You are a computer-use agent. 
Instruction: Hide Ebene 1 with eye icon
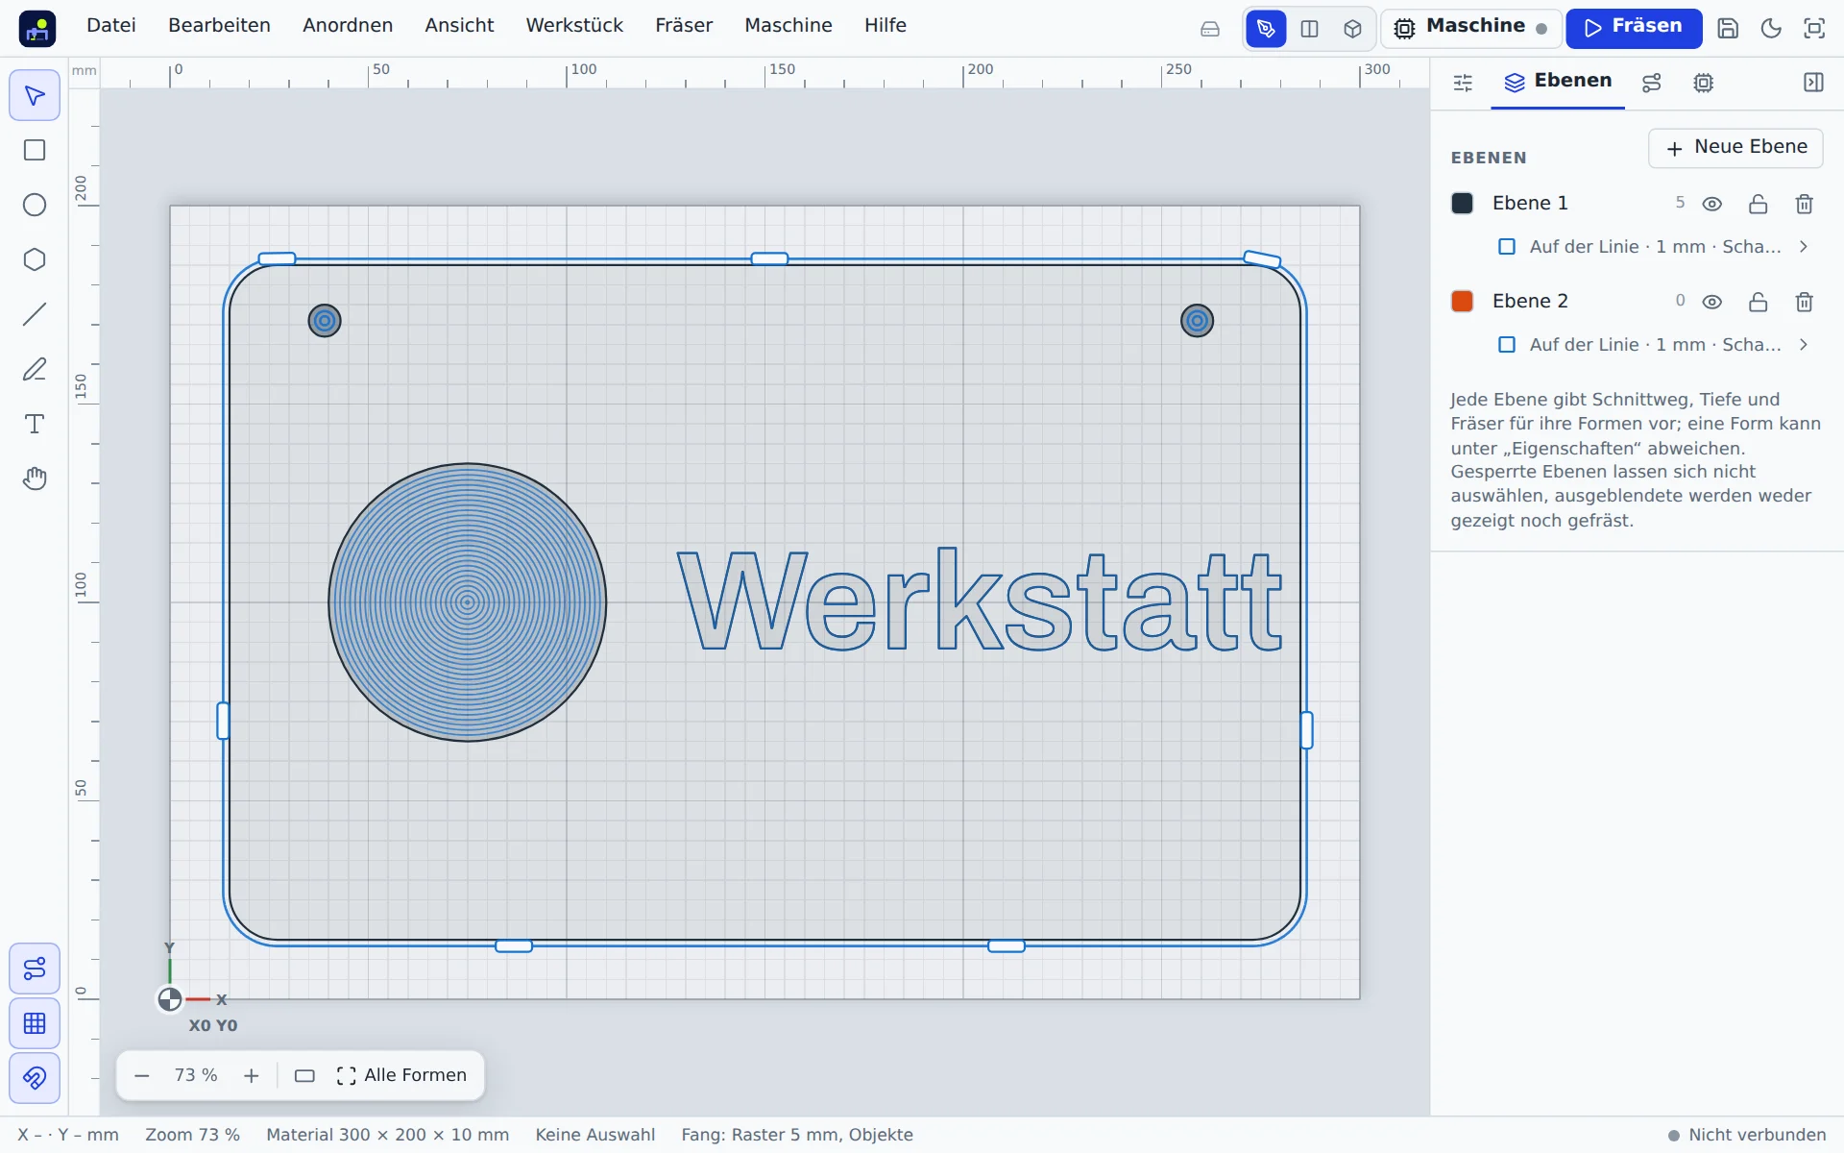[x=1711, y=204]
